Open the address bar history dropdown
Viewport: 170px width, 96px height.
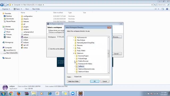coord(152,5)
